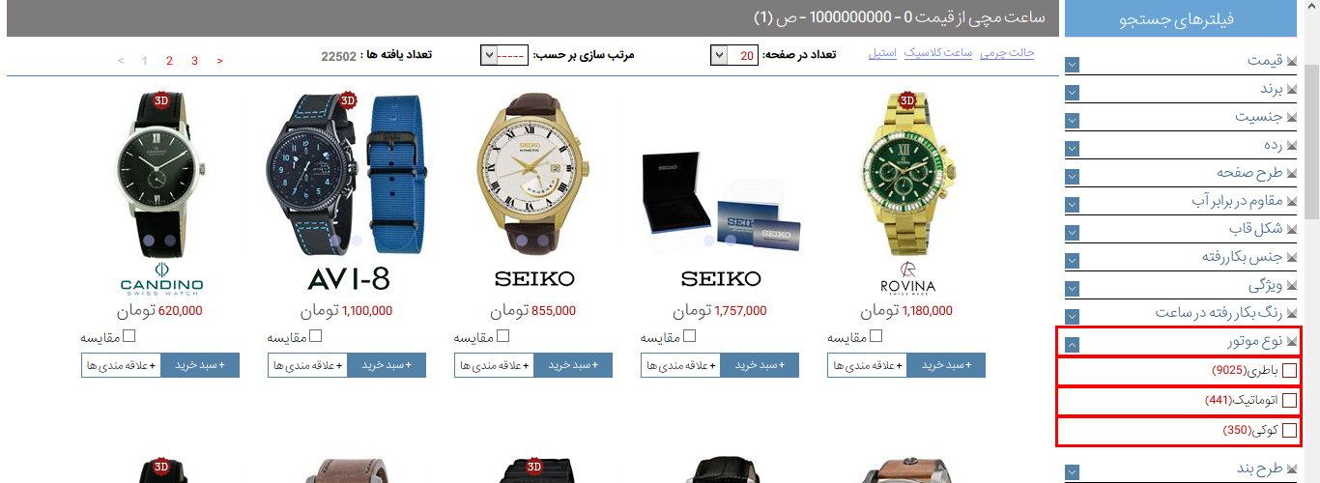This screenshot has height=483, width=1320.
Task: Check the اتوماتیک (441) filter checkbox
Action: click(x=1289, y=400)
